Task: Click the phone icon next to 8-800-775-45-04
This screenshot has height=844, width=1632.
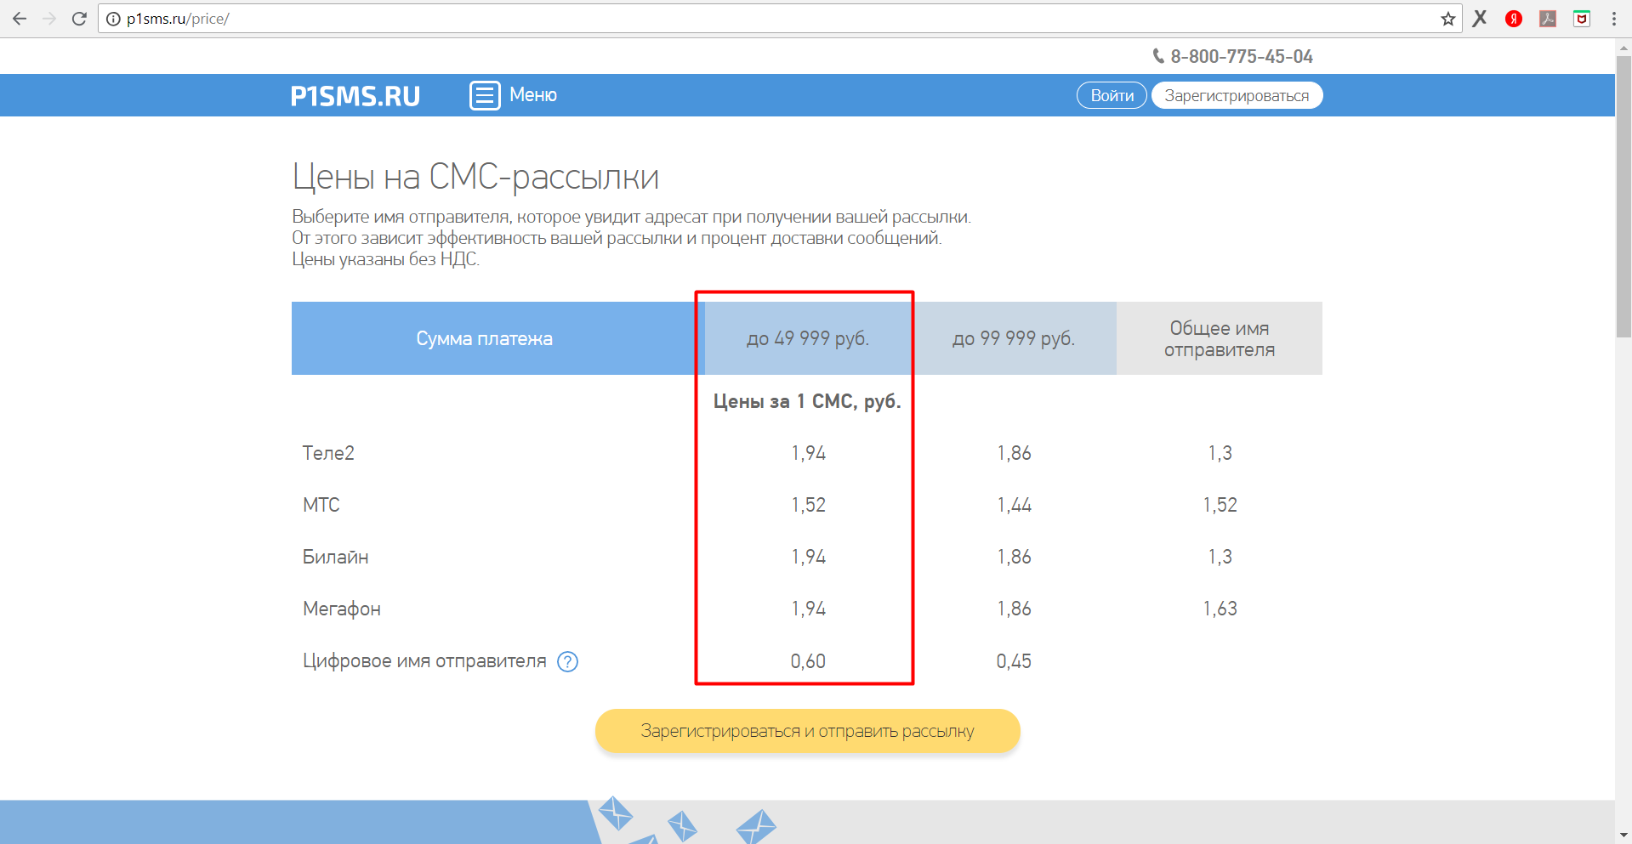Action: coord(1157,56)
